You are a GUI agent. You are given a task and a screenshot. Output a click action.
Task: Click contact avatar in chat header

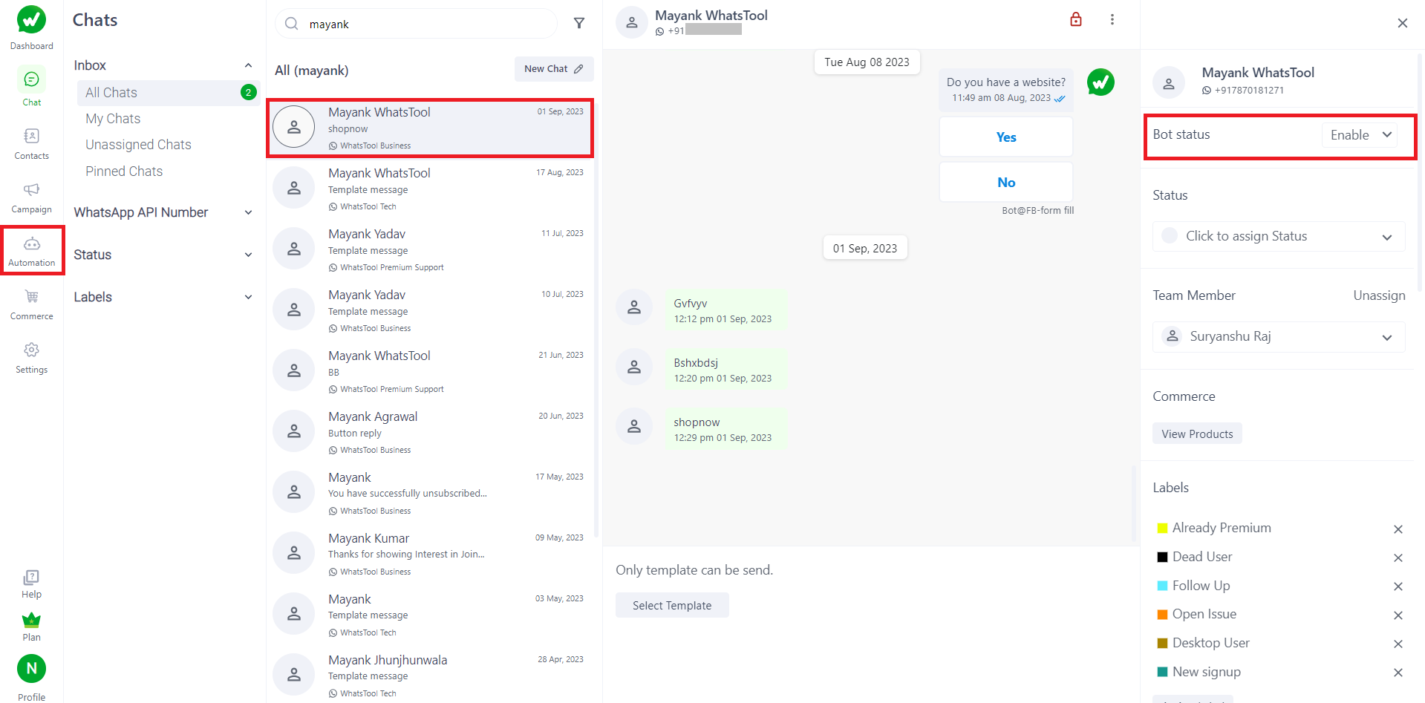click(x=631, y=22)
